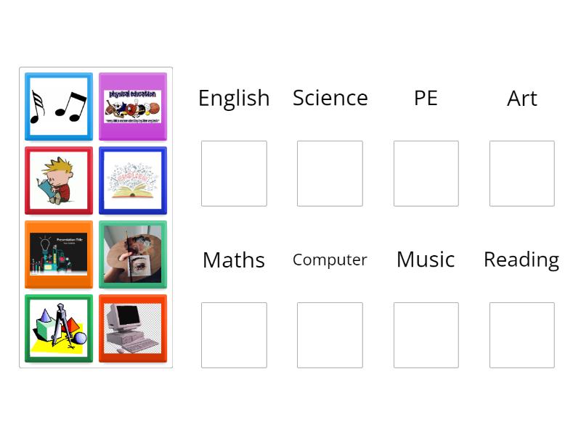This screenshot has width=581, height=435.
Task: Select the Science subject label
Action: (x=330, y=98)
